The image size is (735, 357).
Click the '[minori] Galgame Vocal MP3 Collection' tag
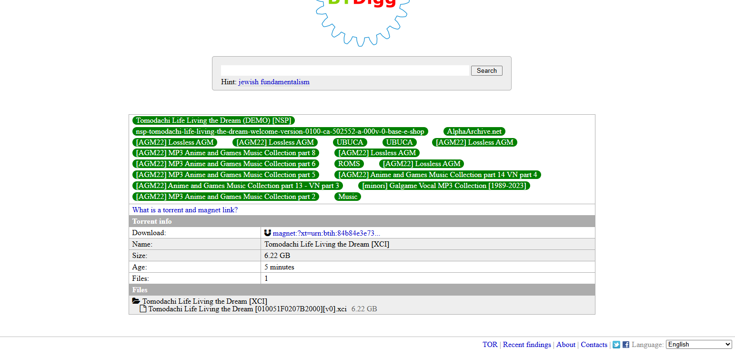(444, 186)
